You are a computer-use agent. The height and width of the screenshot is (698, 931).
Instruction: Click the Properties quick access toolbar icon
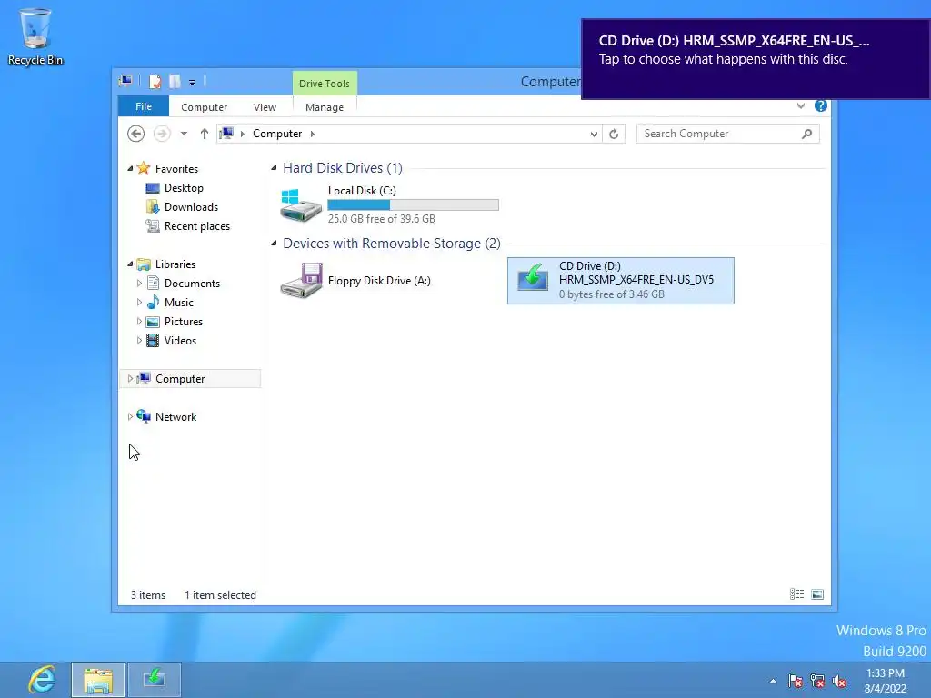[x=155, y=81]
